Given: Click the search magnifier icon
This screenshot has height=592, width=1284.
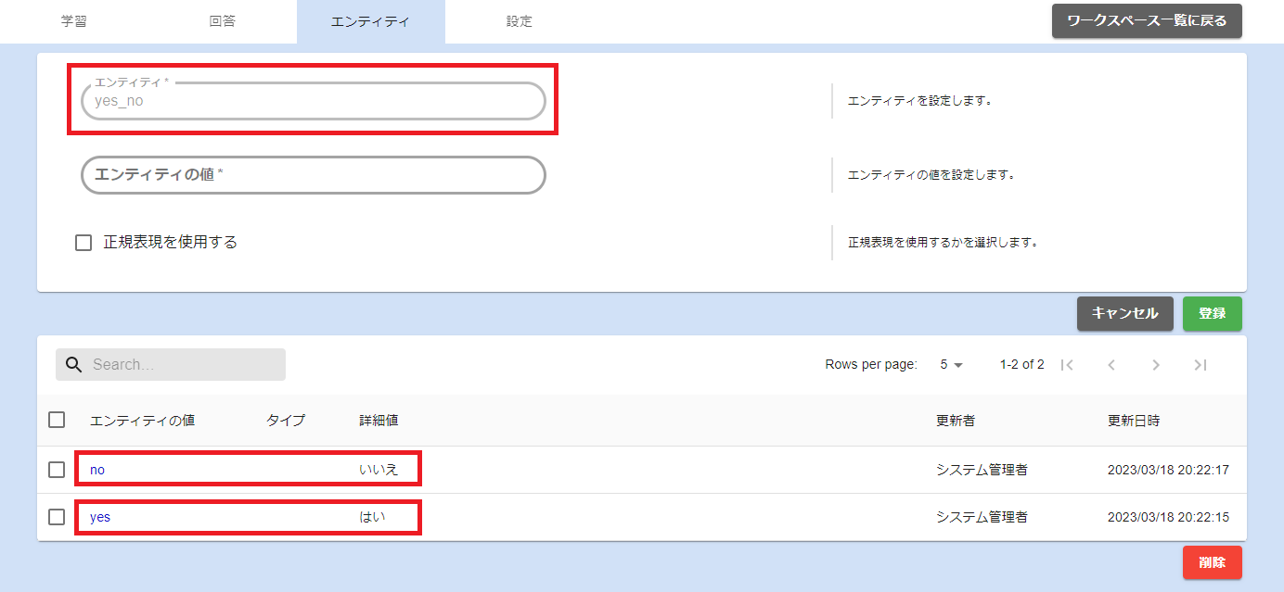Looking at the screenshot, I should pyautogui.click(x=74, y=365).
